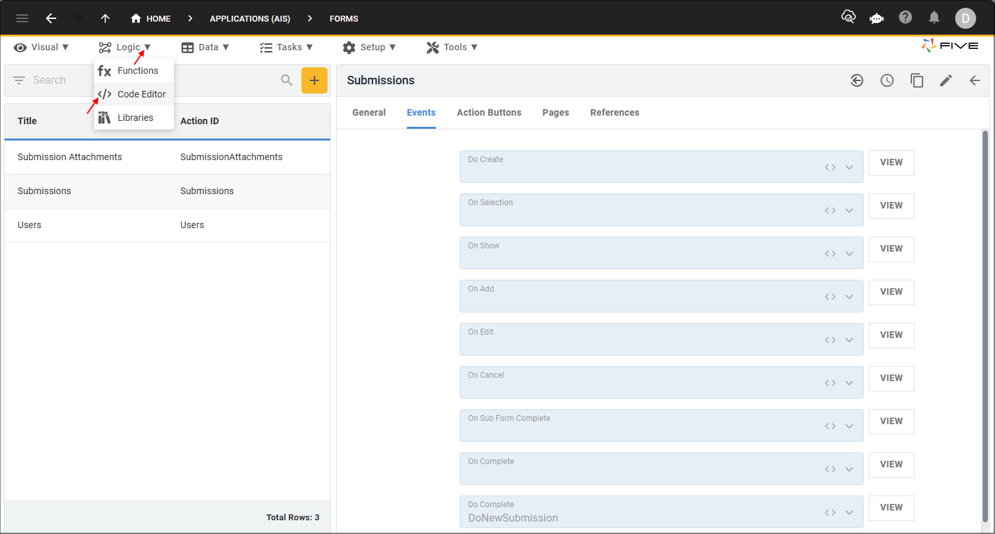Open the code icon next to Do Create
Image resolution: width=995 pixels, height=534 pixels.
point(829,167)
